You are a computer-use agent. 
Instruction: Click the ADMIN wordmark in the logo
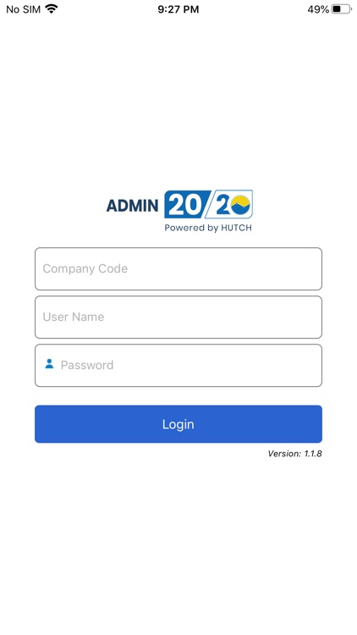(132, 206)
